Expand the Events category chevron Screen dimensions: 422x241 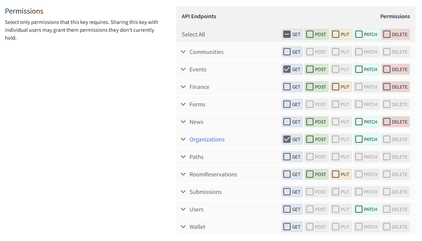click(183, 69)
